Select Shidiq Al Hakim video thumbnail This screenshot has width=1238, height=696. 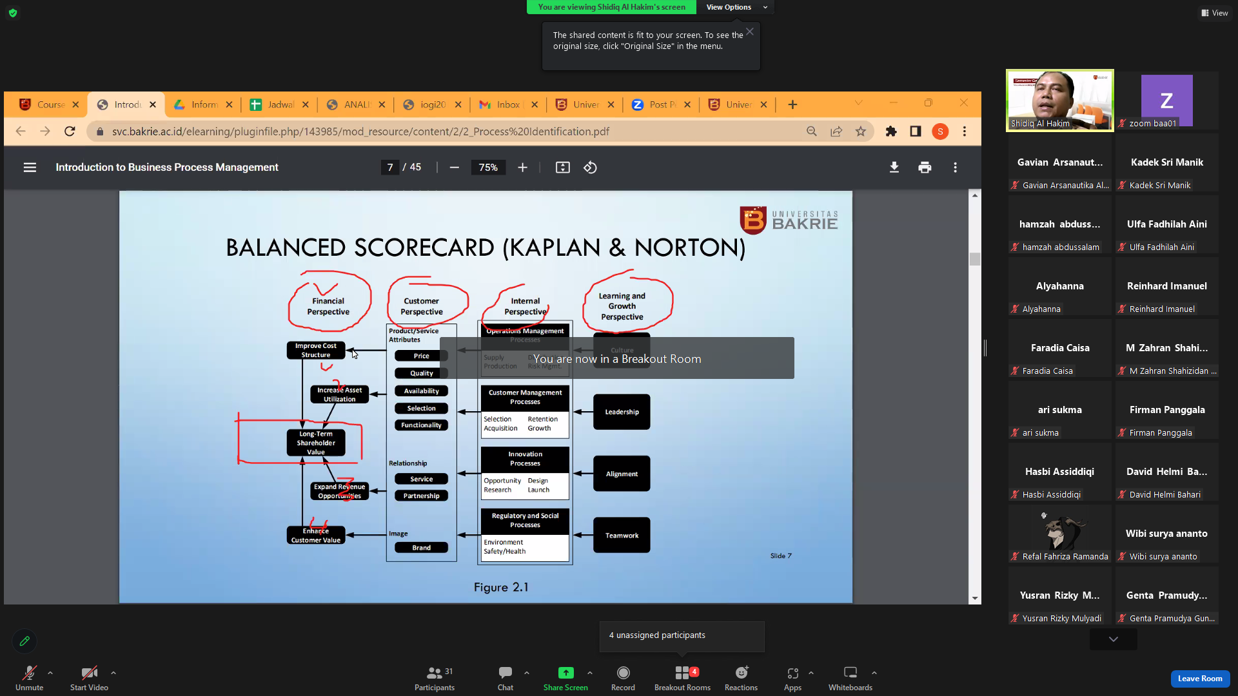pos(1060,101)
